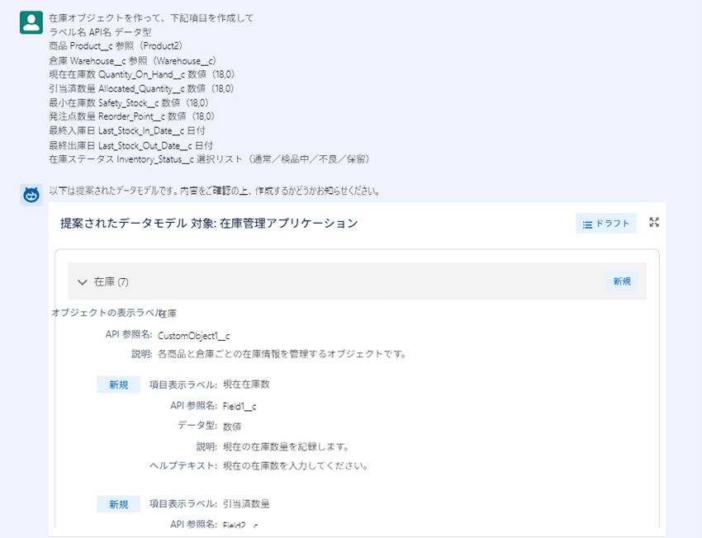The width and height of the screenshot is (702, 538).
Task: Click the list icon inside the ドラフト button
Action: pos(587,224)
